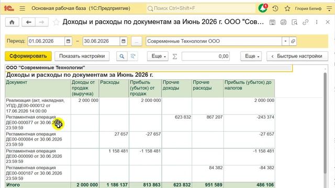Click the find magnifier button
This screenshot has height=188, width=335.
[122, 56]
